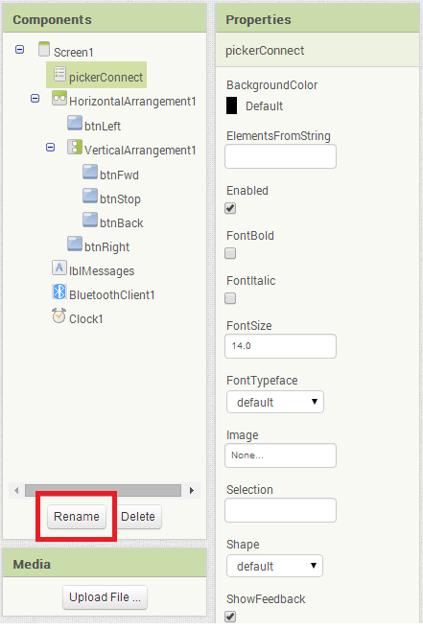
Task: Enable the FontBold checkbox
Action: point(230,253)
